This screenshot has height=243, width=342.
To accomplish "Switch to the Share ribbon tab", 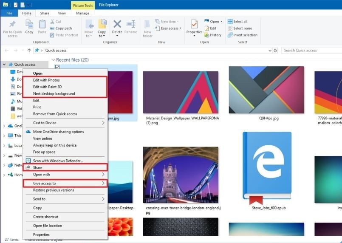I will coord(45,13).
